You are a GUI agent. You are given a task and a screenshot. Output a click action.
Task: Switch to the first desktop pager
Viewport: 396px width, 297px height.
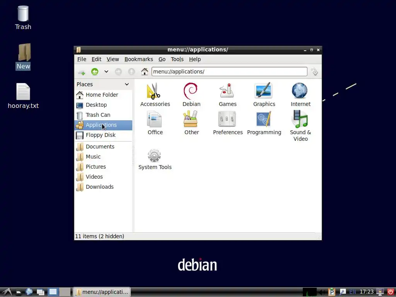coord(53,292)
